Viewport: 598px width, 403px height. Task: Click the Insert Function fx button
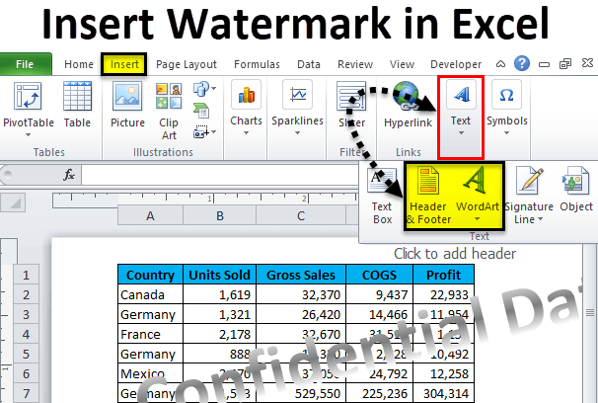click(x=69, y=175)
